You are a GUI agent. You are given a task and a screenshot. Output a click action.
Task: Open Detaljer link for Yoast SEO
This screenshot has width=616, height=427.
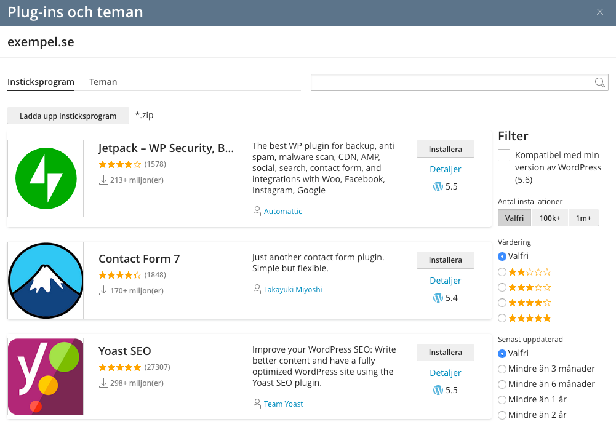(x=445, y=373)
